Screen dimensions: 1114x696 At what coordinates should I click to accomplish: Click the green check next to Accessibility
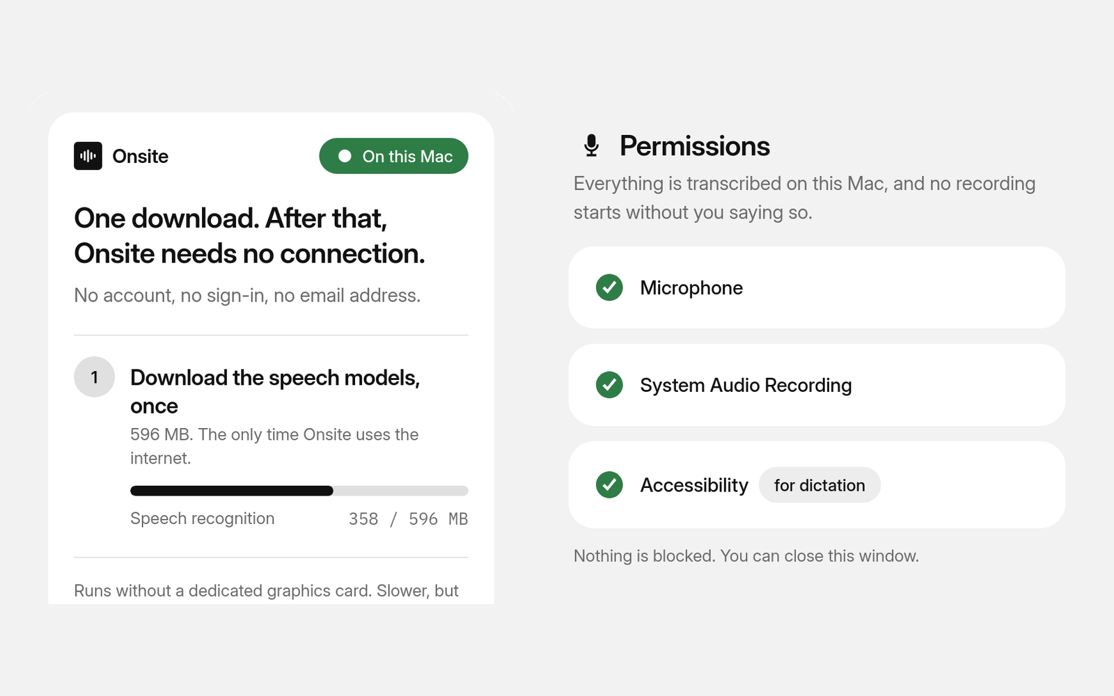[609, 484]
